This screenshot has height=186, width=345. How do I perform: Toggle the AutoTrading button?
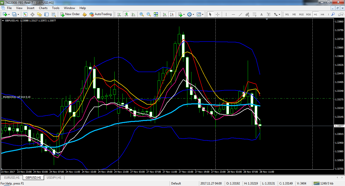coord(101,14)
